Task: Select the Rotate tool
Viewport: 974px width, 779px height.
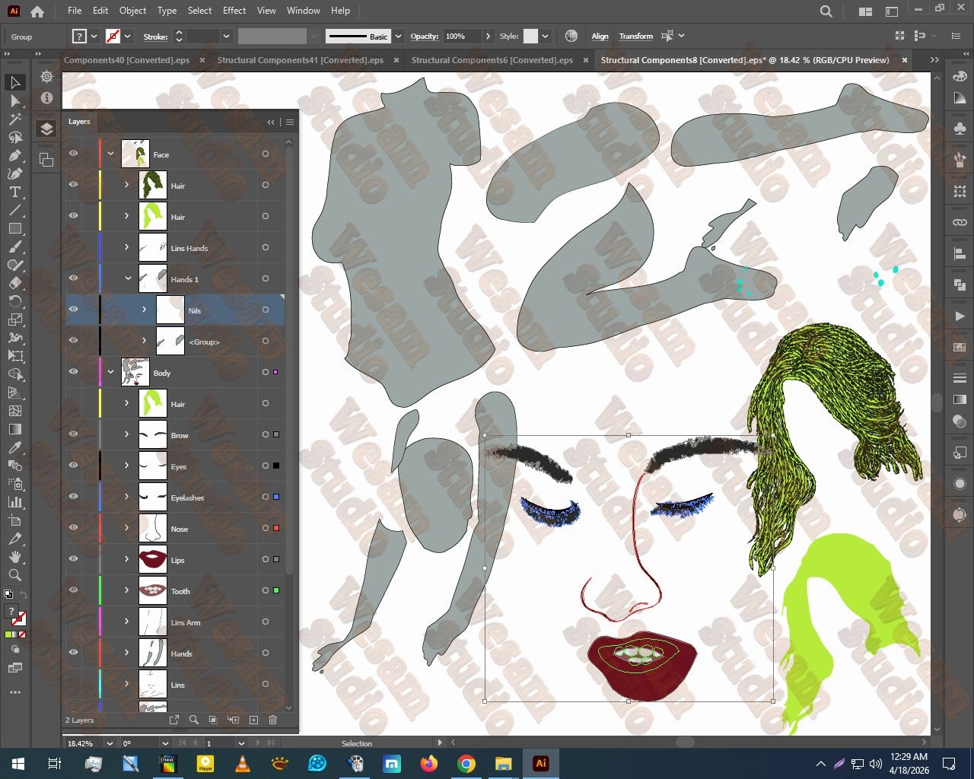Action: (x=15, y=301)
